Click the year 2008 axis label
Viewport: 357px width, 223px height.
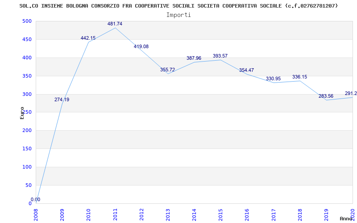point(36,215)
